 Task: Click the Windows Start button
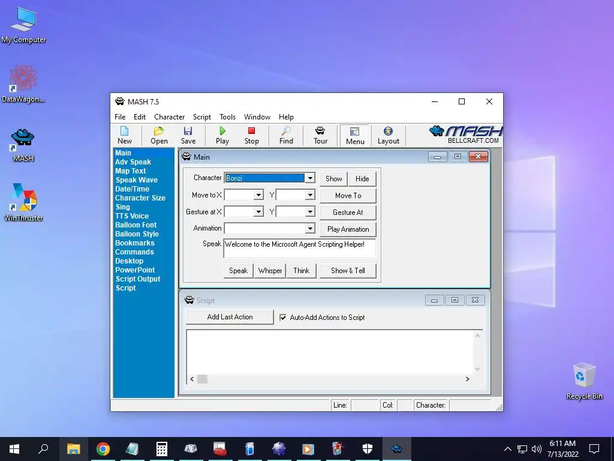[14, 449]
